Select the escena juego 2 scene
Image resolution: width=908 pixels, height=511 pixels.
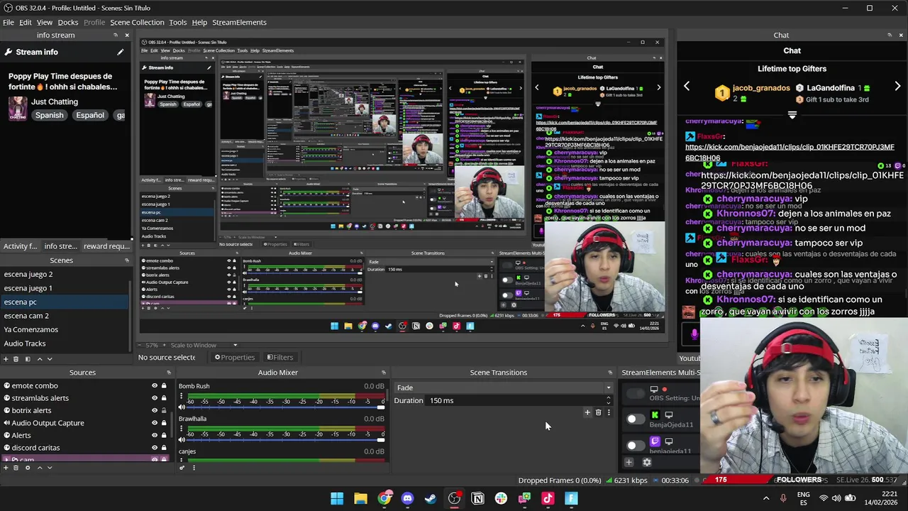click(x=64, y=274)
